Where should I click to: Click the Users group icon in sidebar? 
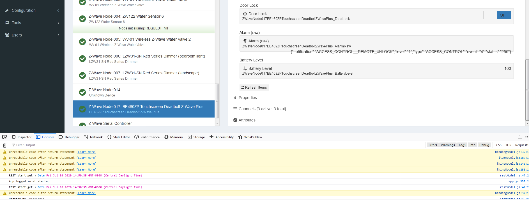tap(7, 35)
